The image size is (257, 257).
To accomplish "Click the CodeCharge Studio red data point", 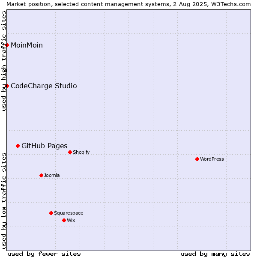I will tap(7, 86).
